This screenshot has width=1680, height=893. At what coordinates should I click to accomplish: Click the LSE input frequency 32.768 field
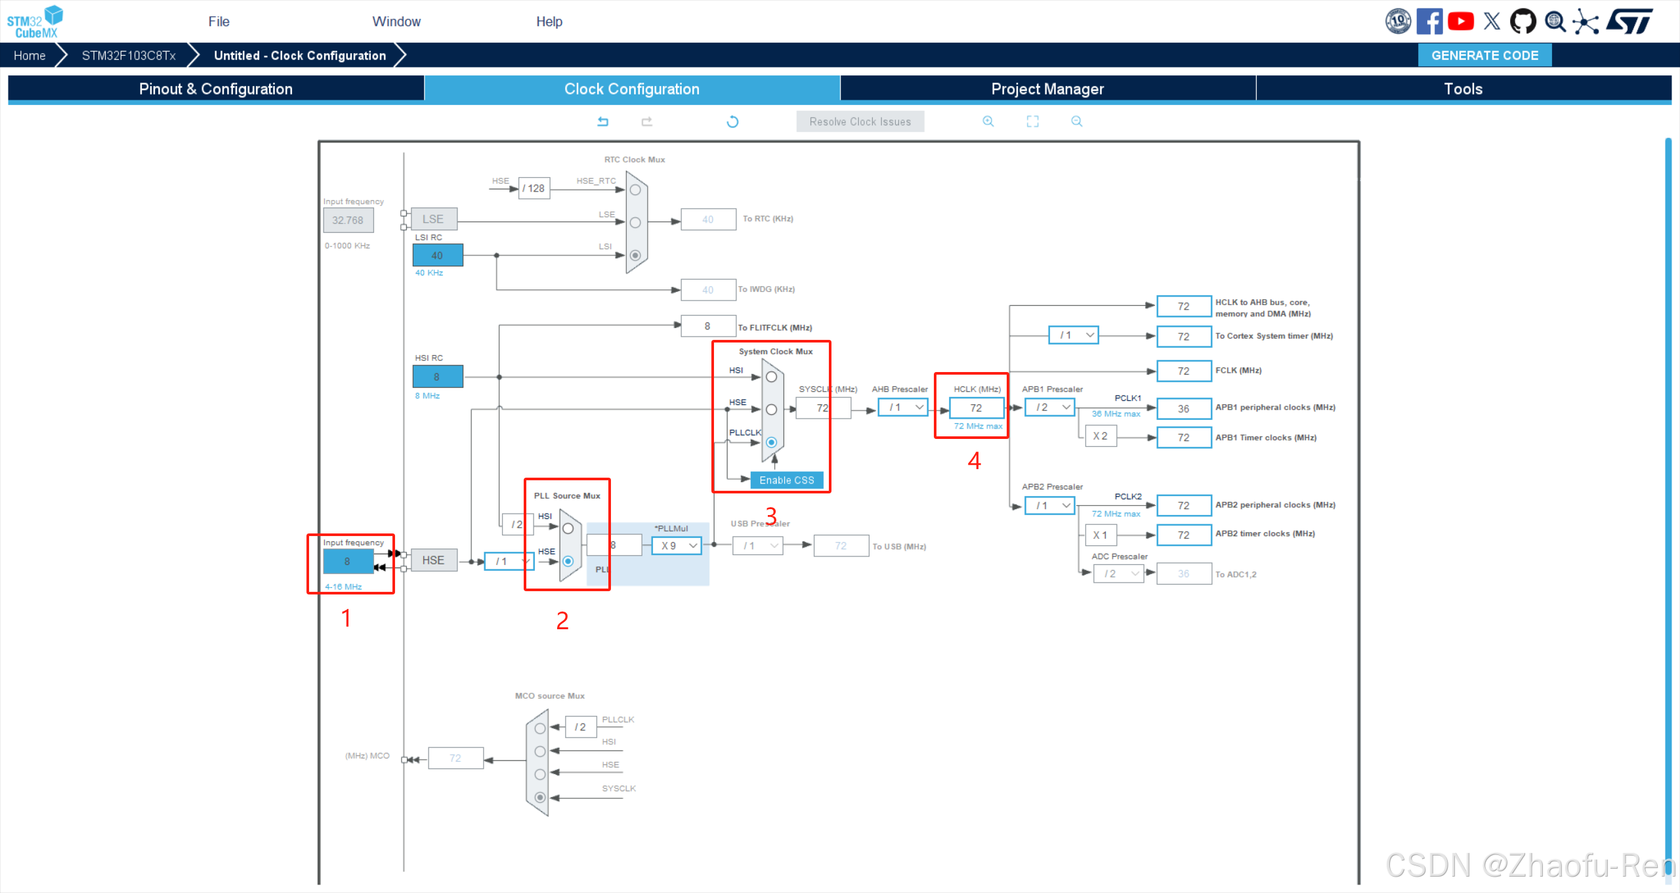348,220
